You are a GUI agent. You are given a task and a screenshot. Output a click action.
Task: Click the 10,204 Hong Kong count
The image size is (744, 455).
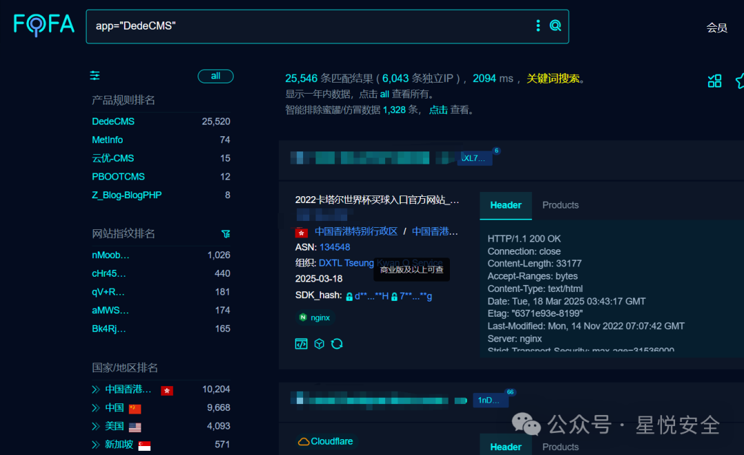216,390
